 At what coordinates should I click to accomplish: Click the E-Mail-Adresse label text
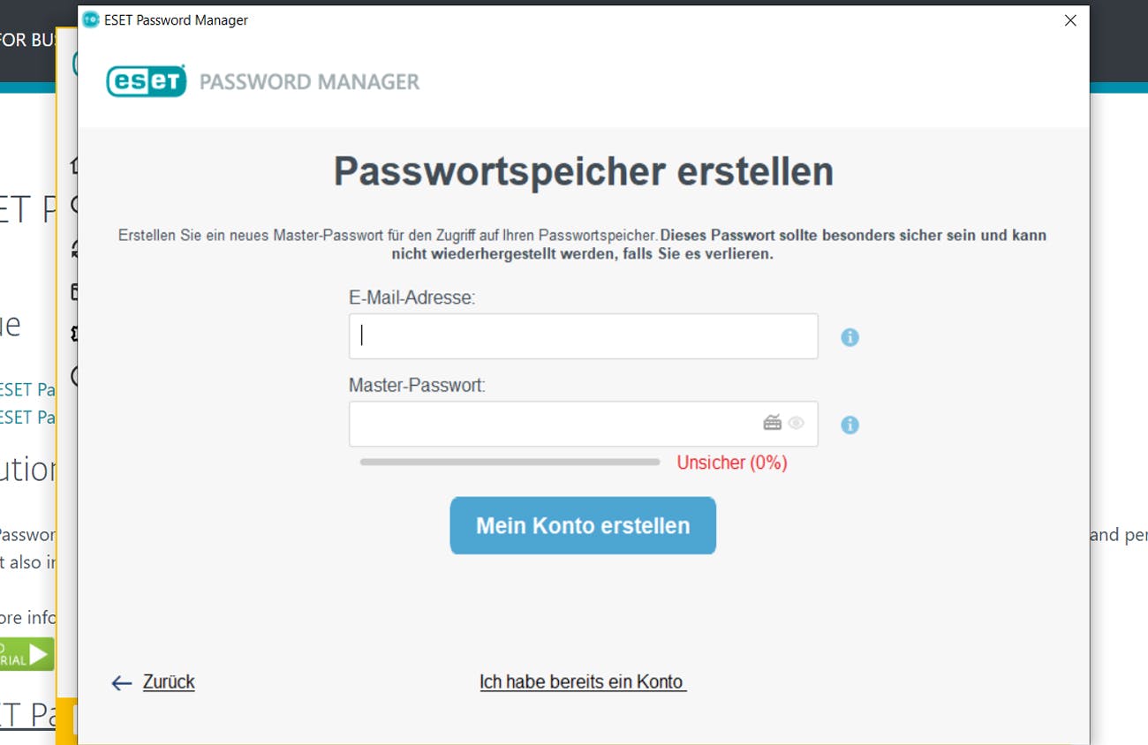[x=412, y=297]
